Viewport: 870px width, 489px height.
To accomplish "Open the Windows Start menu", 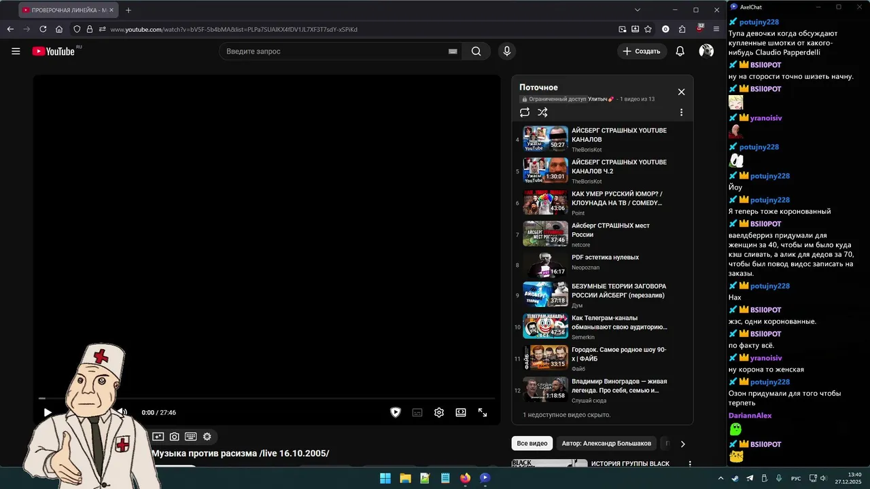I will [x=385, y=478].
